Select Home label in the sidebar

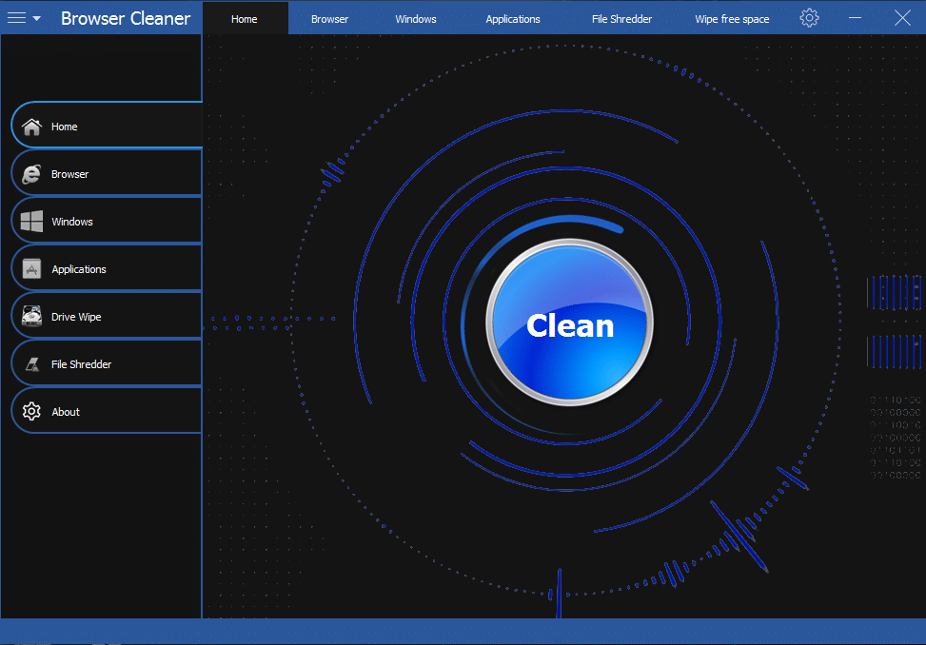[65, 127]
